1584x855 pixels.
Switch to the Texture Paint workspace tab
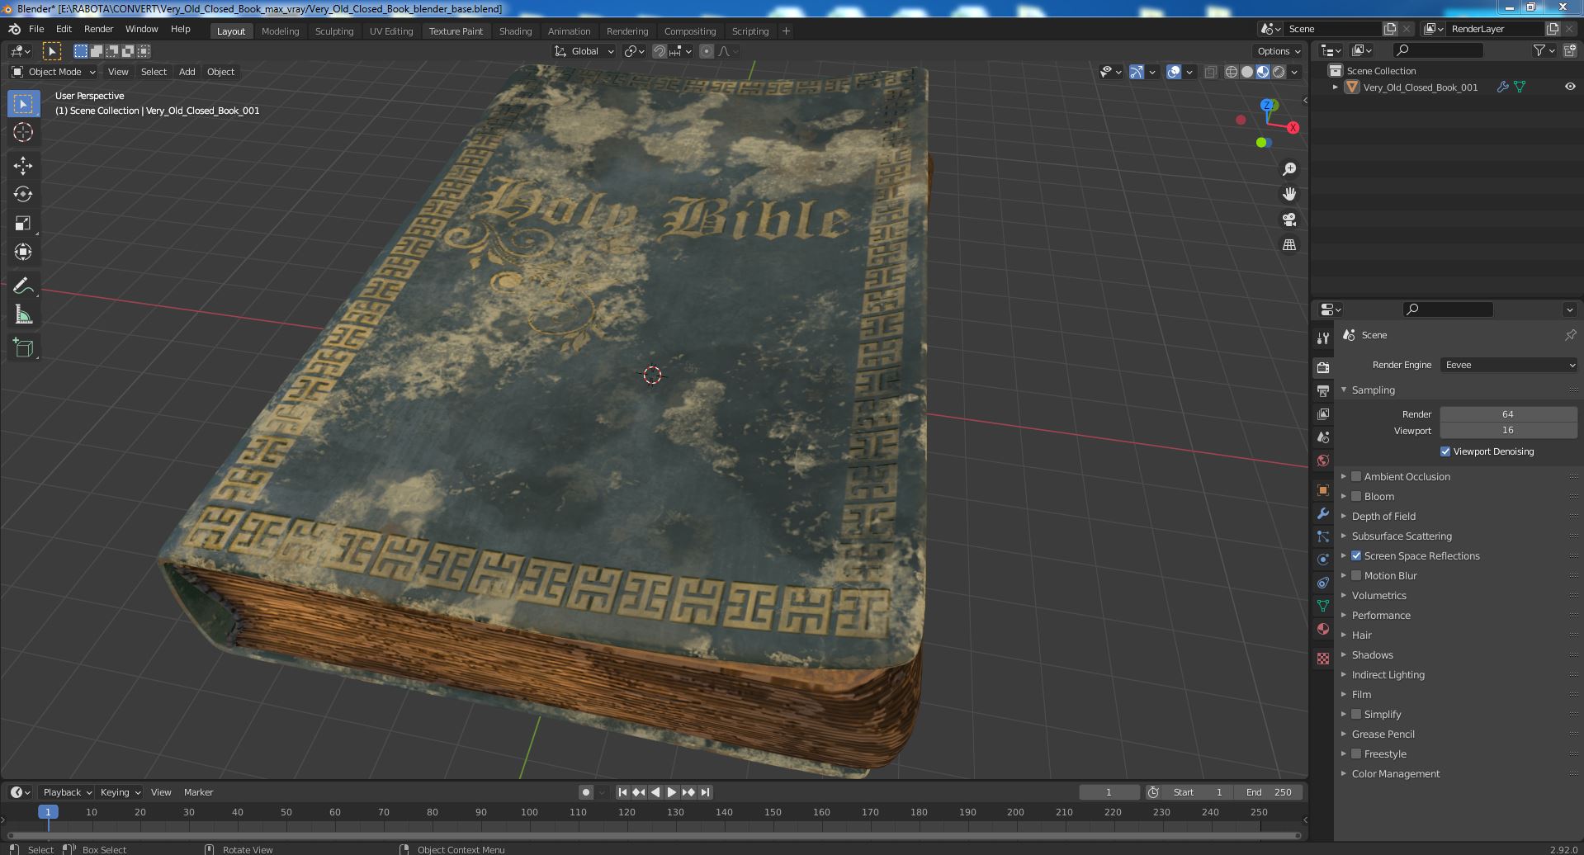coord(456,31)
